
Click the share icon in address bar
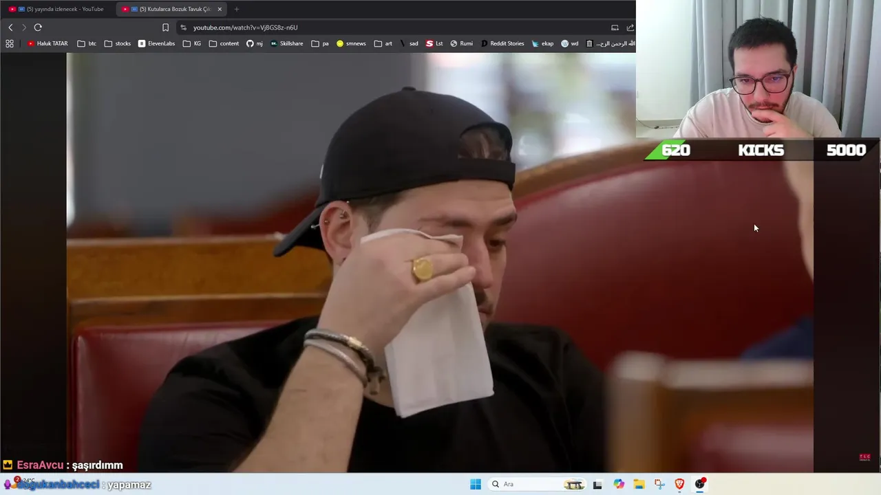pyautogui.click(x=630, y=27)
